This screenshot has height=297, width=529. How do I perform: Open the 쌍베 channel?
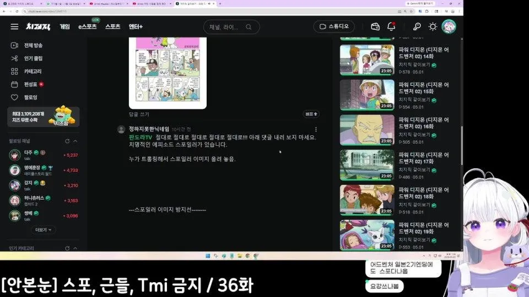(43, 216)
